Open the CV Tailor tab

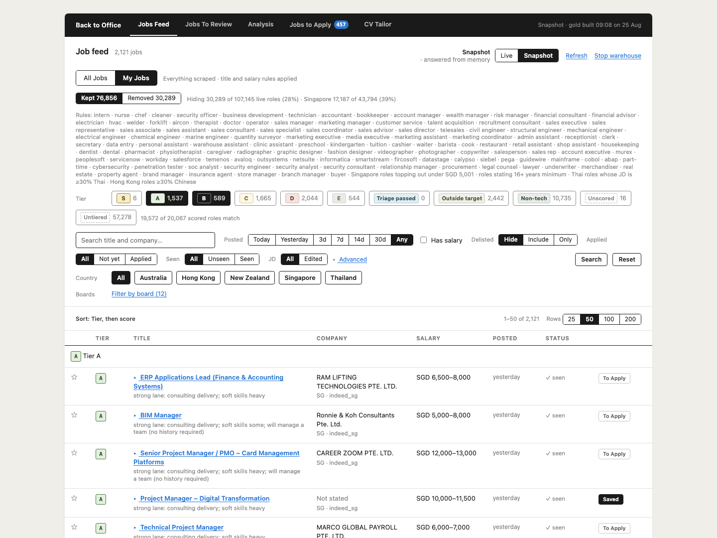point(378,24)
